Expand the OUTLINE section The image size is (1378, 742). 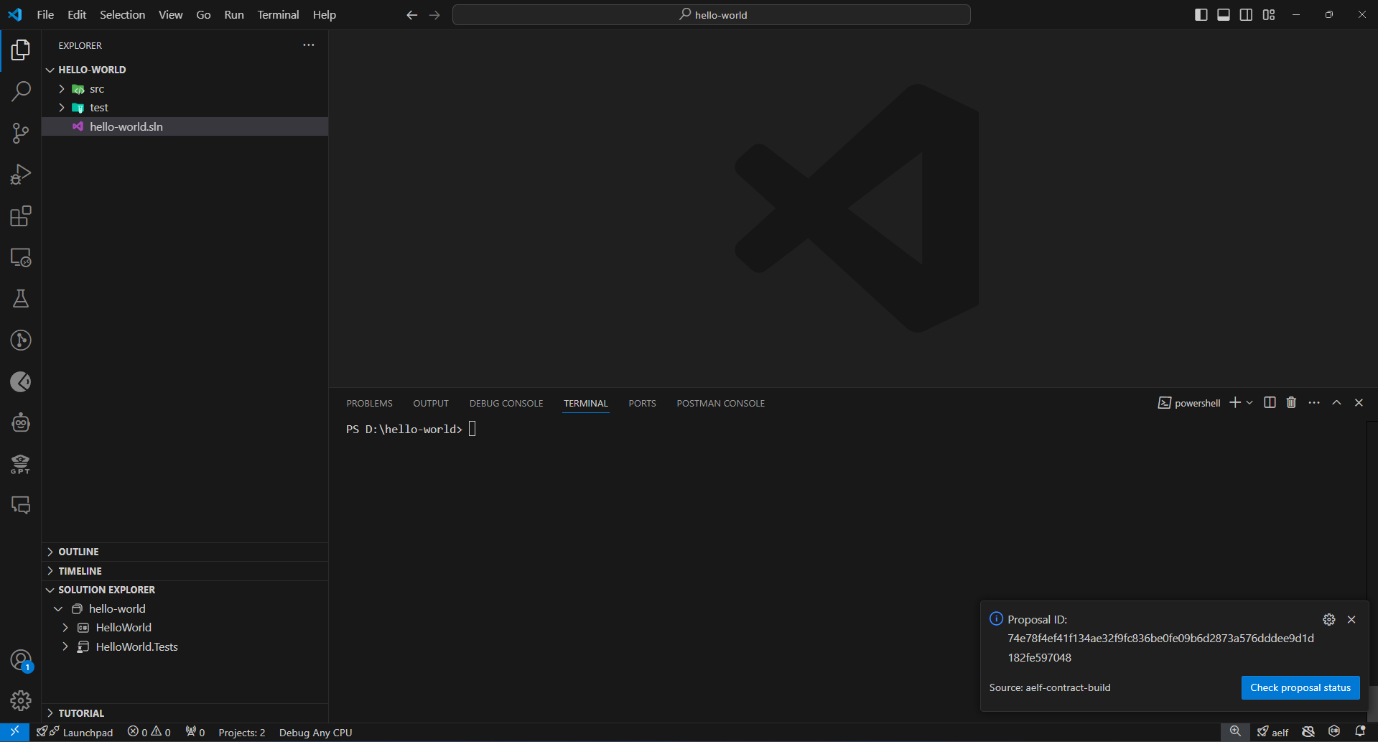(50, 552)
